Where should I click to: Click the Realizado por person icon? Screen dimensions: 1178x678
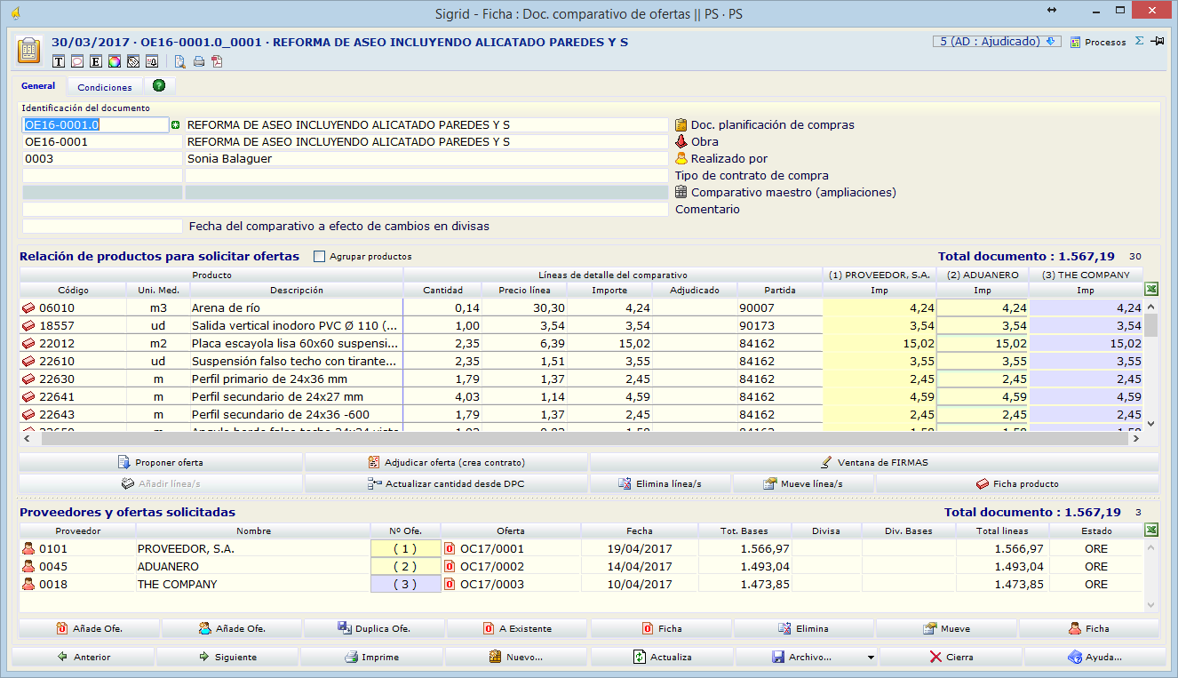click(x=681, y=159)
